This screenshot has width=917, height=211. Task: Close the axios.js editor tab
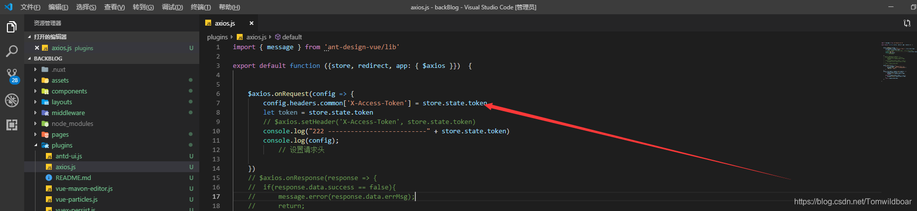(x=251, y=23)
